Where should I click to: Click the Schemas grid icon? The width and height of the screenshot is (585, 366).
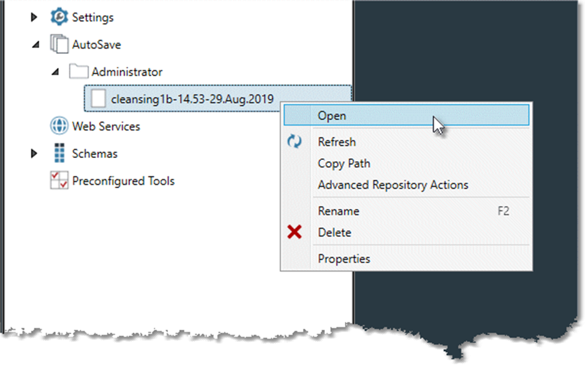click(59, 154)
